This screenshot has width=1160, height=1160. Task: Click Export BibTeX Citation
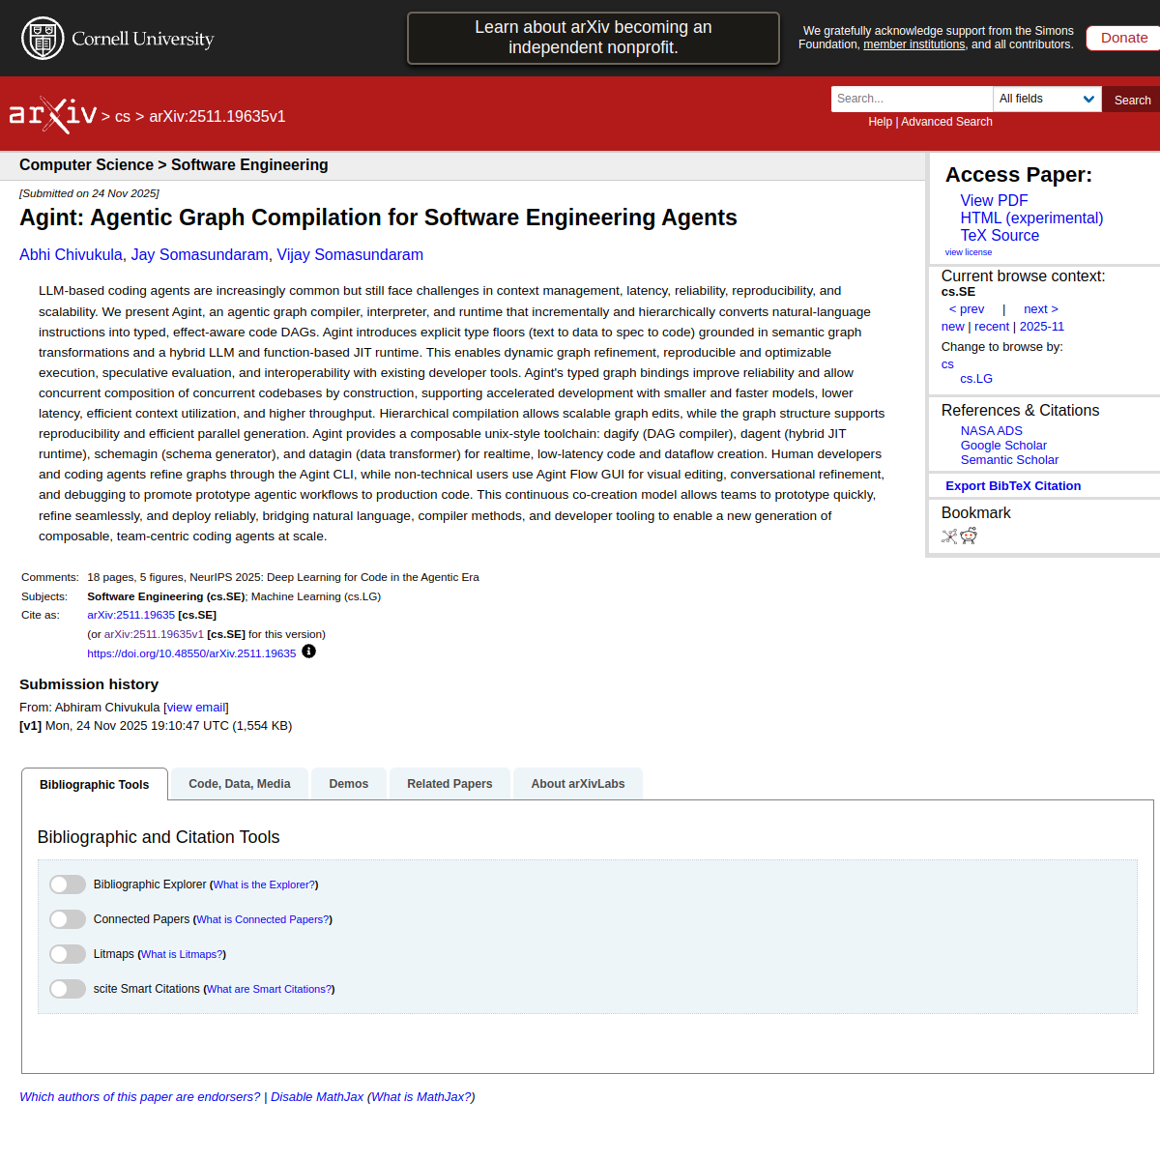click(1013, 486)
